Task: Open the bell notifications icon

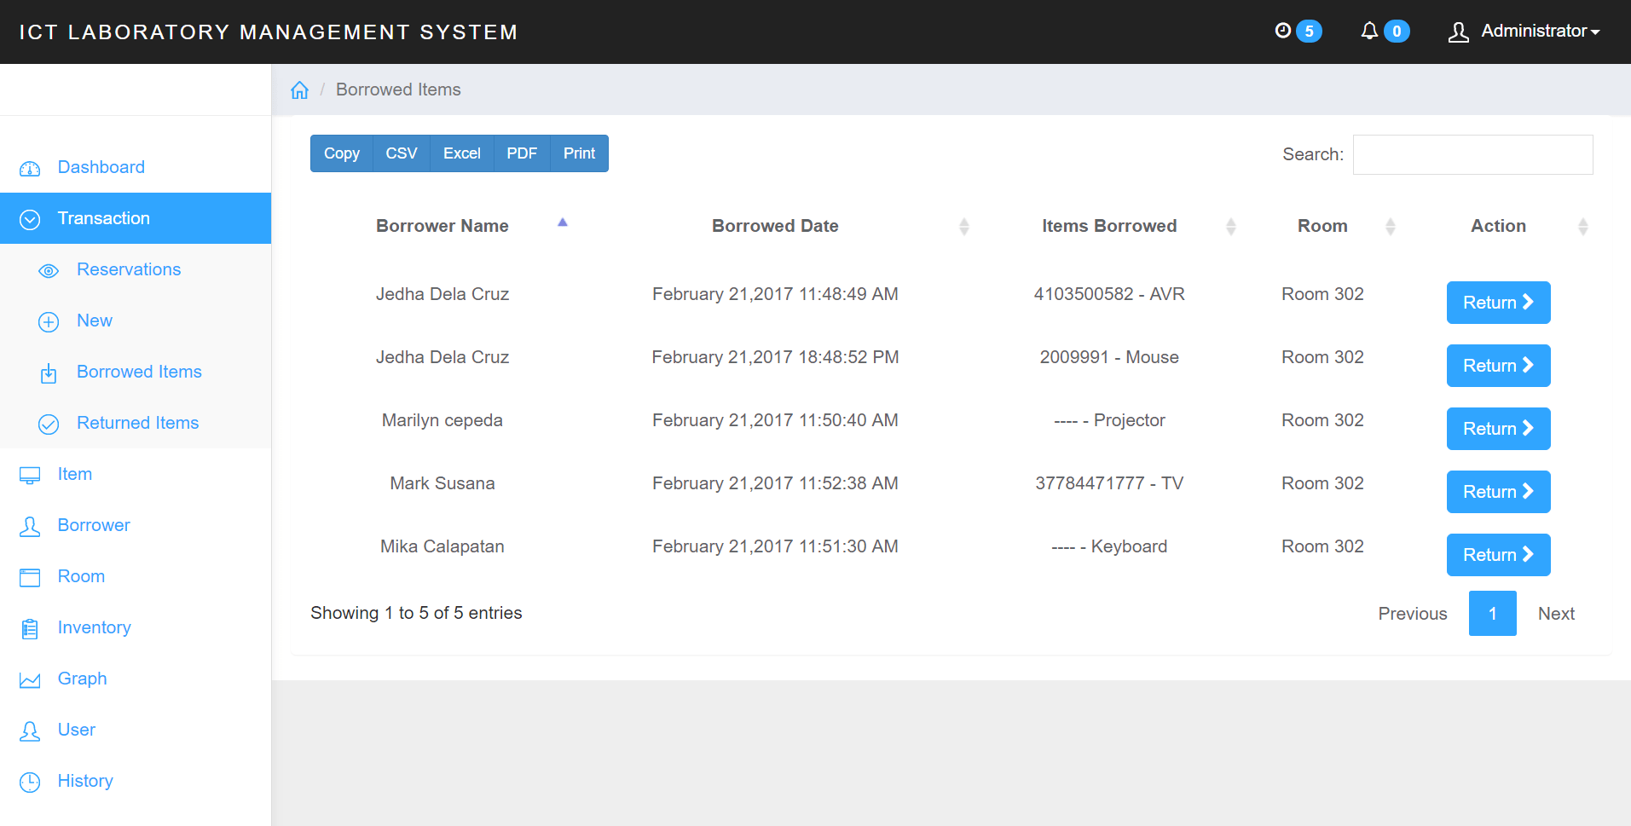Action: 1369,31
